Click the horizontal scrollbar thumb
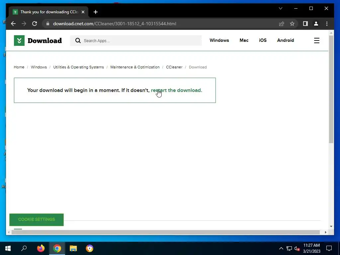This screenshot has height=255, width=340. point(166,232)
